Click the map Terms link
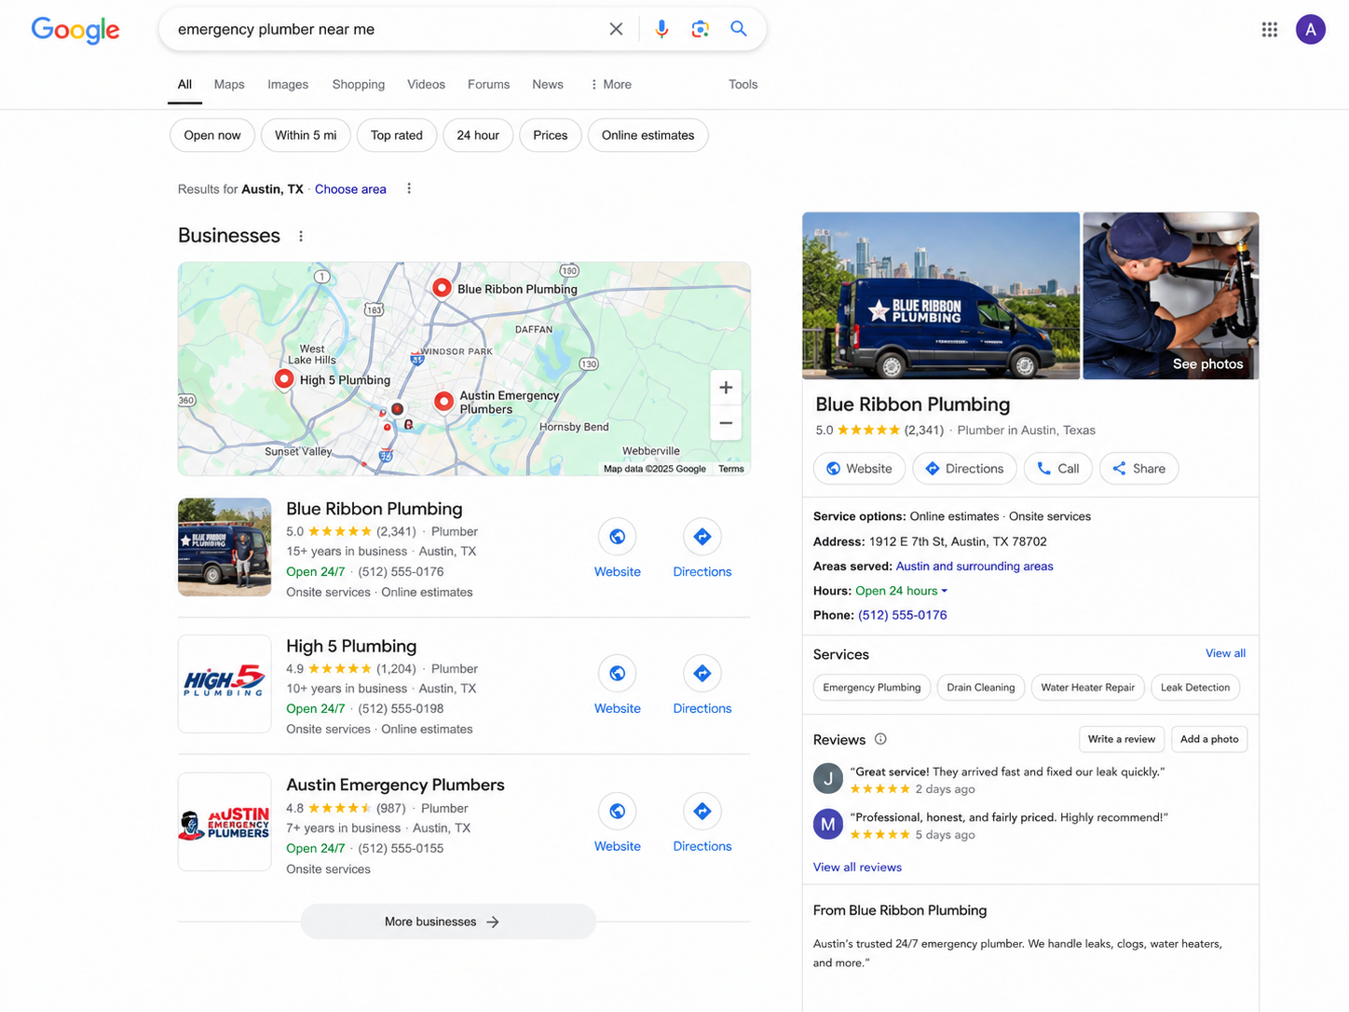1349x1012 pixels. (x=731, y=469)
